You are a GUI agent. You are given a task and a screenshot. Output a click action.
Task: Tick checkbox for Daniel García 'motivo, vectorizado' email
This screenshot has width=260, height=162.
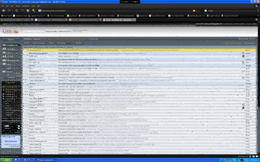[25, 56]
